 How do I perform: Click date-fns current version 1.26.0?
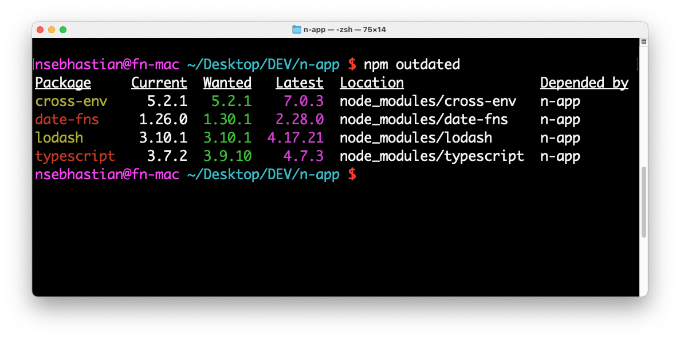pyautogui.click(x=163, y=120)
